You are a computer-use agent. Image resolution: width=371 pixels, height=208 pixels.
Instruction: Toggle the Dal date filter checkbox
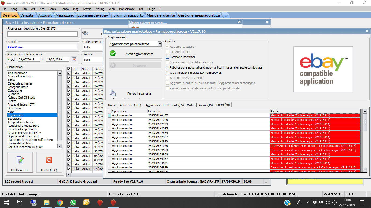tap(9, 59)
